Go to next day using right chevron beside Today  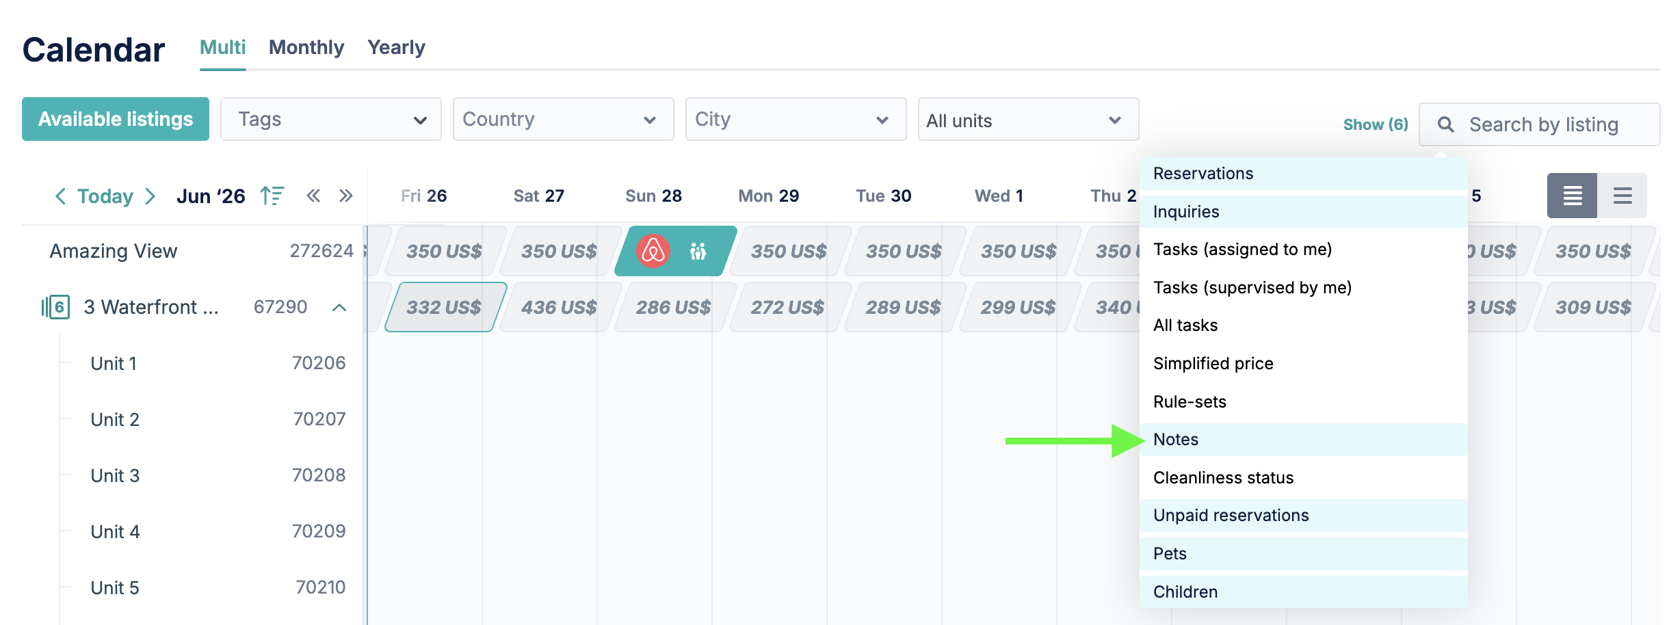150,196
